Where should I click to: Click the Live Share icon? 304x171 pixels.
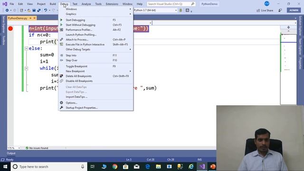[258, 10]
